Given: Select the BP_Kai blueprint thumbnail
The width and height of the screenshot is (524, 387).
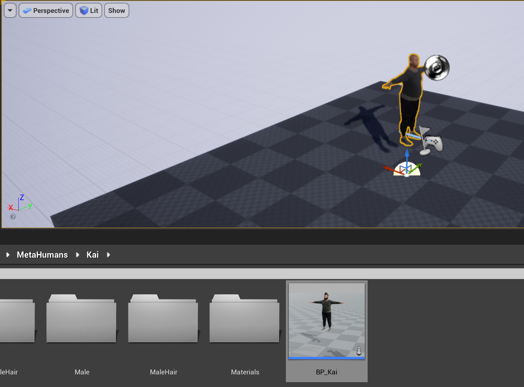Looking at the screenshot, I should click(326, 320).
